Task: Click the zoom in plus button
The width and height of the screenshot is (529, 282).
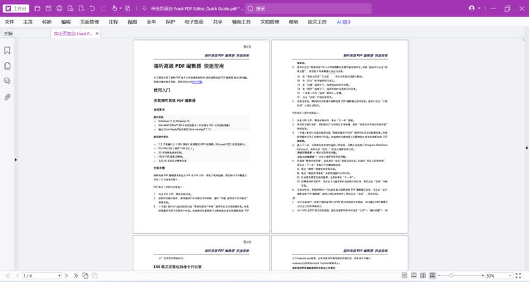Action: [483, 276]
